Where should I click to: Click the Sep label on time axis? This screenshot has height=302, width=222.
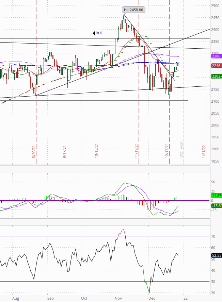pyautogui.click(x=50, y=298)
